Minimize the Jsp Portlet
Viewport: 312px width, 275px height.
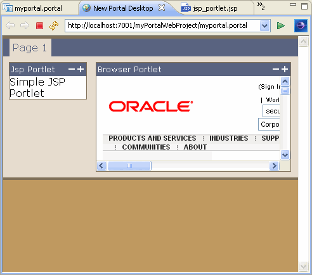72,69
